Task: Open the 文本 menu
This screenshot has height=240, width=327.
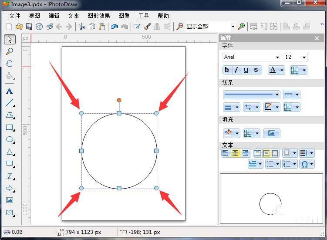Action: point(74,16)
